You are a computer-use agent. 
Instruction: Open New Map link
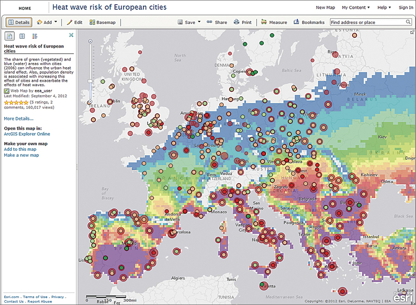tap(325, 7)
